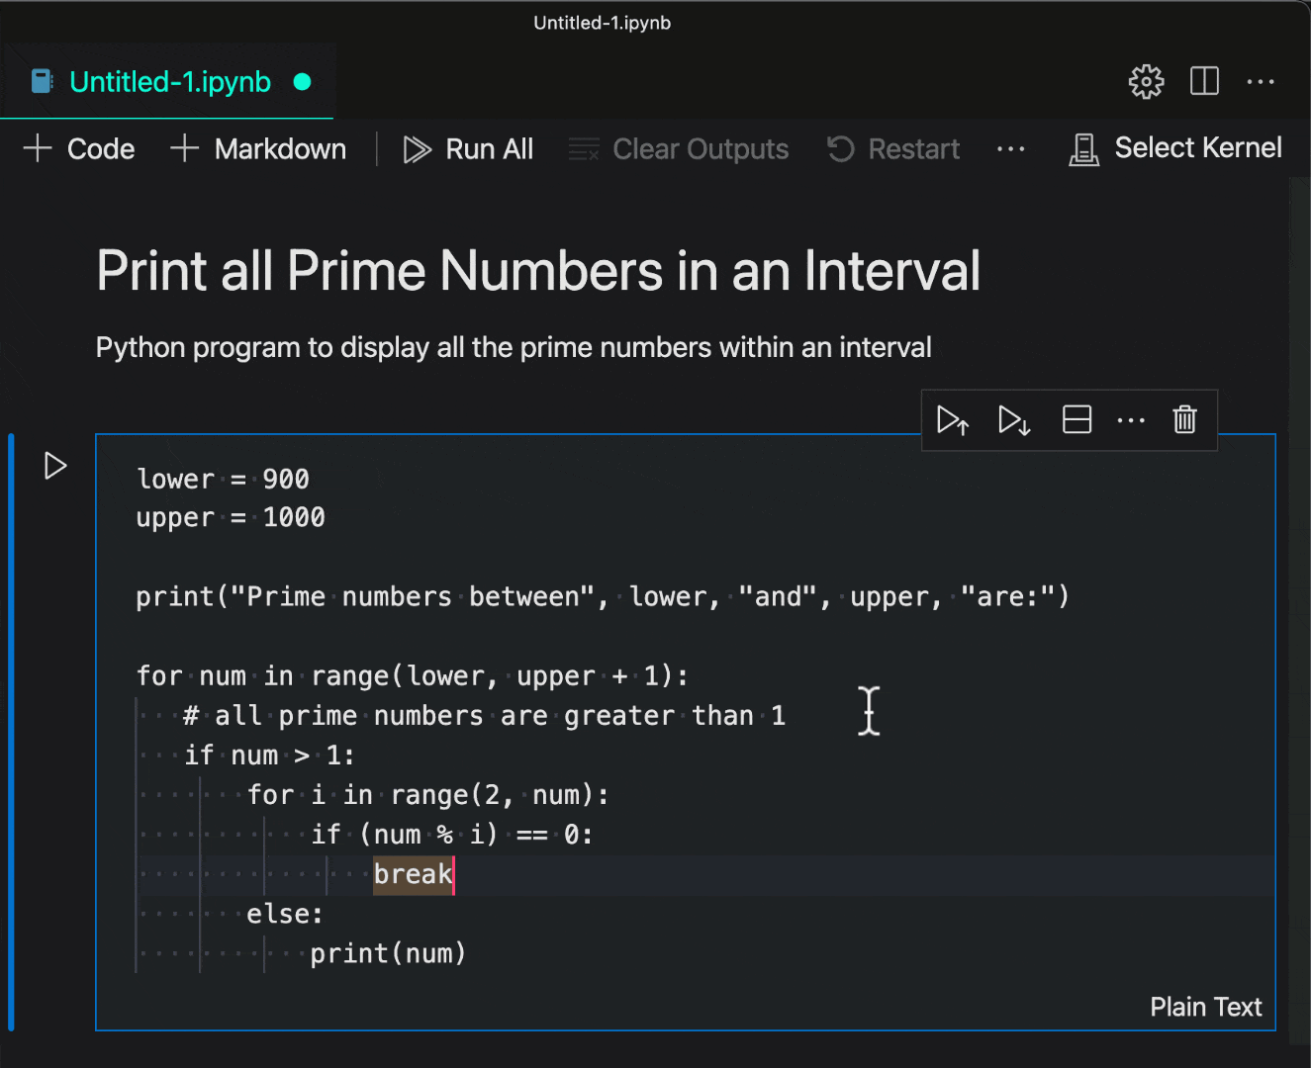Click the Untitled-1.ipynb window title
Image resolution: width=1311 pixels, height=1068 pixels.
click(x=602, y=23)
